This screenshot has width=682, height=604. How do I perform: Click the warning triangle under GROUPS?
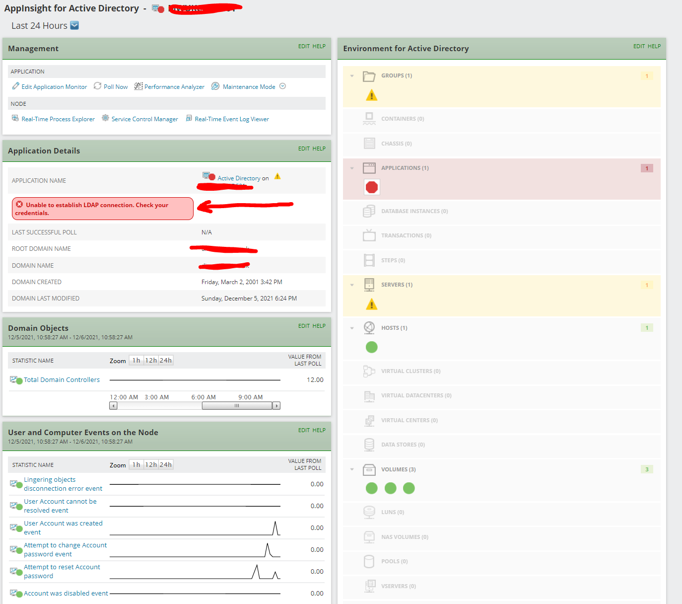pos(371,95)
